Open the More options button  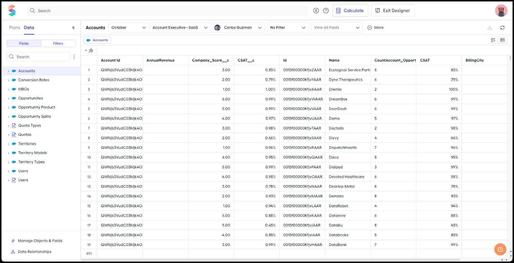(376, 28)
